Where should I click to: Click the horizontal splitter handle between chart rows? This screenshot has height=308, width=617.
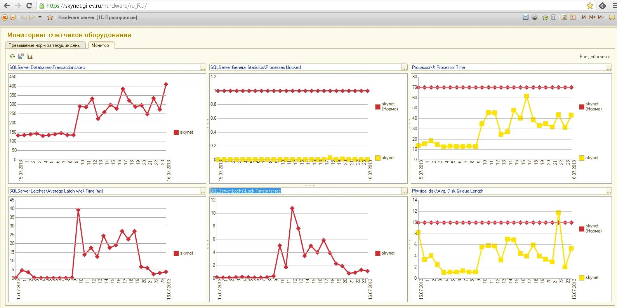310,186
